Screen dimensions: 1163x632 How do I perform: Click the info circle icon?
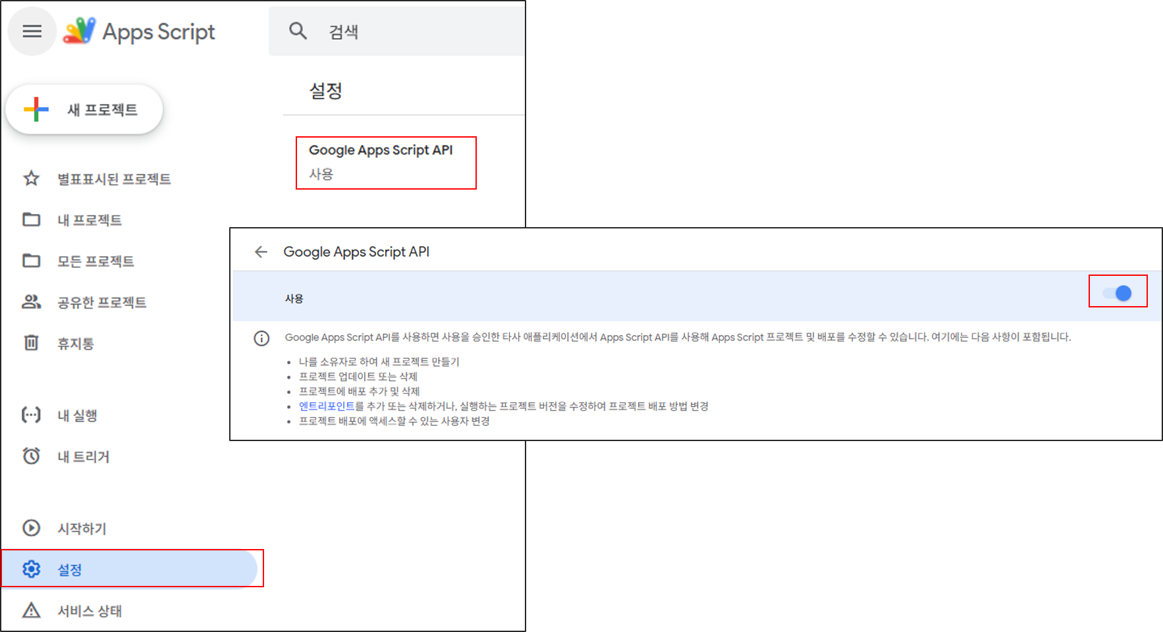pos(261,338)
